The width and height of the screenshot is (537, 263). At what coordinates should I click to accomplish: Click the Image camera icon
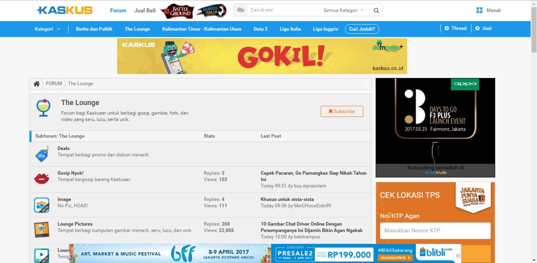pyautogui.click(x=42, y=205)
